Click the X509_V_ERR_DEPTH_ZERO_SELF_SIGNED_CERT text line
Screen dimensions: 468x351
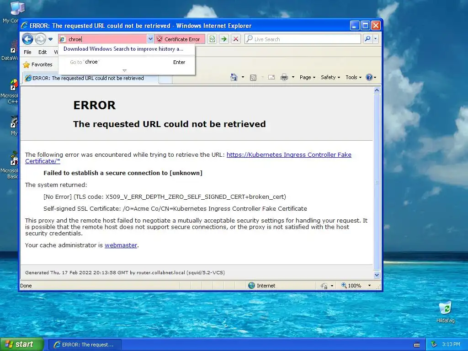pyautogui.click(x=165, y=197)
